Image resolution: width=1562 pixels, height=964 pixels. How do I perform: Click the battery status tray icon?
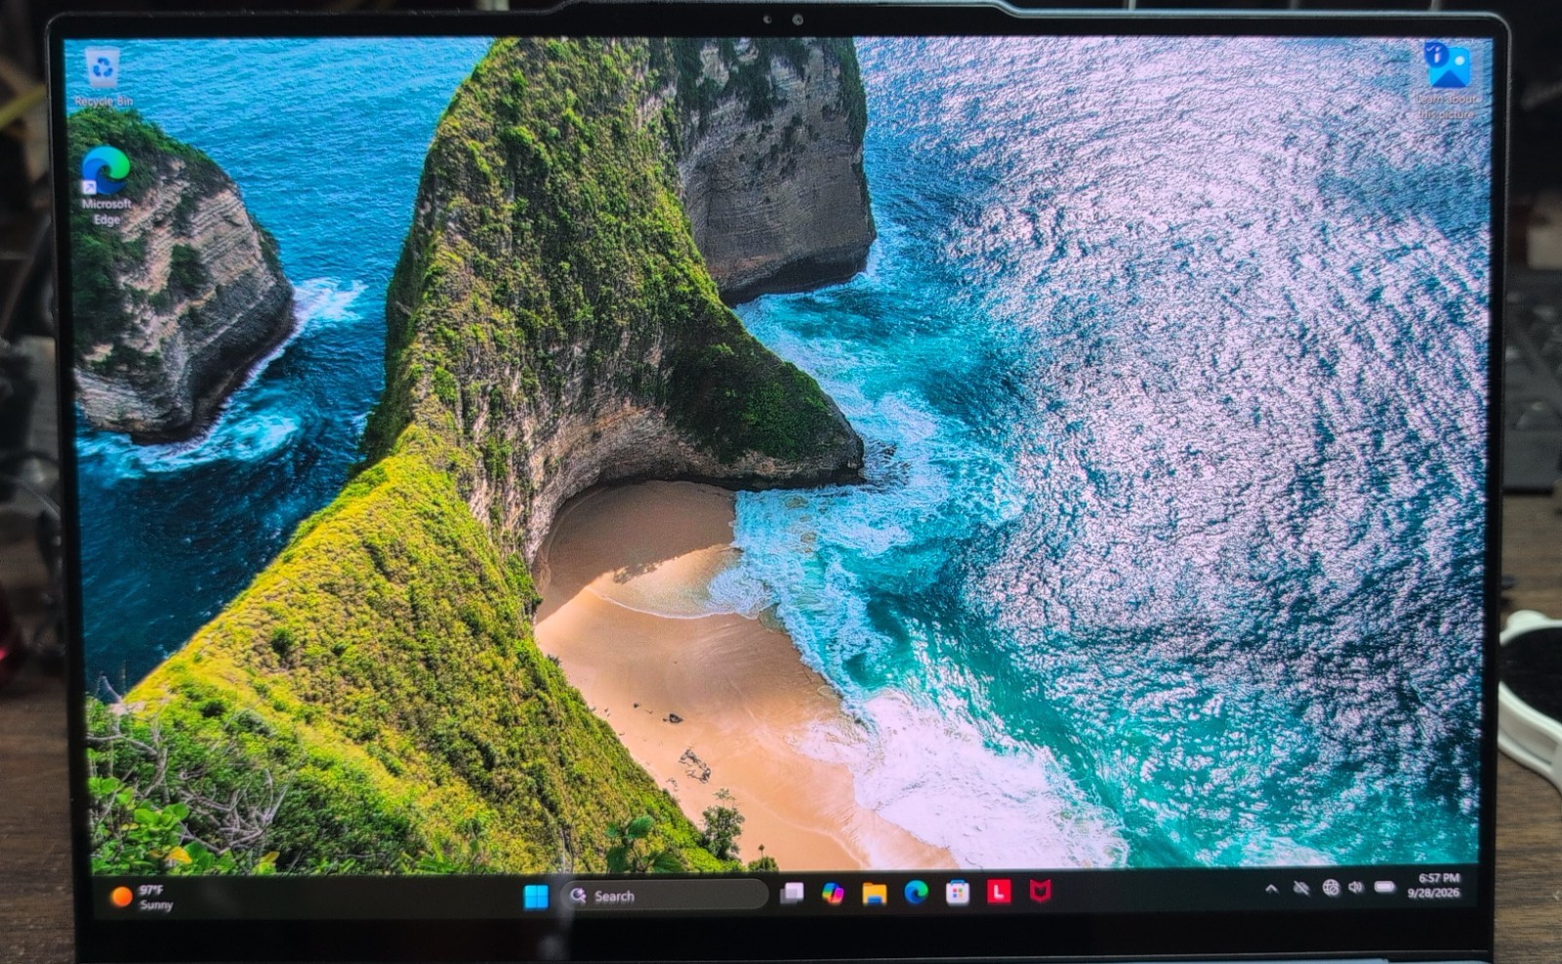(1384, 886)
